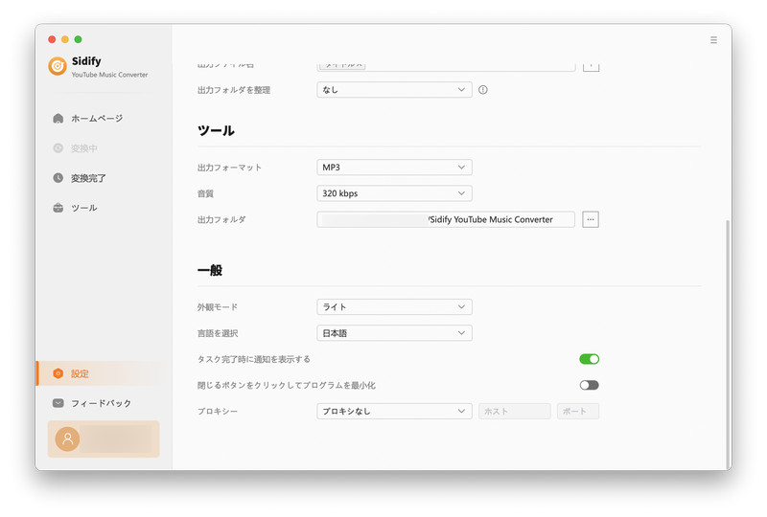Image resolution: width=767 pixels, height=517 pixels.
Task: Click the 出力フォルダ path field
Action: (x=446, y=219)
